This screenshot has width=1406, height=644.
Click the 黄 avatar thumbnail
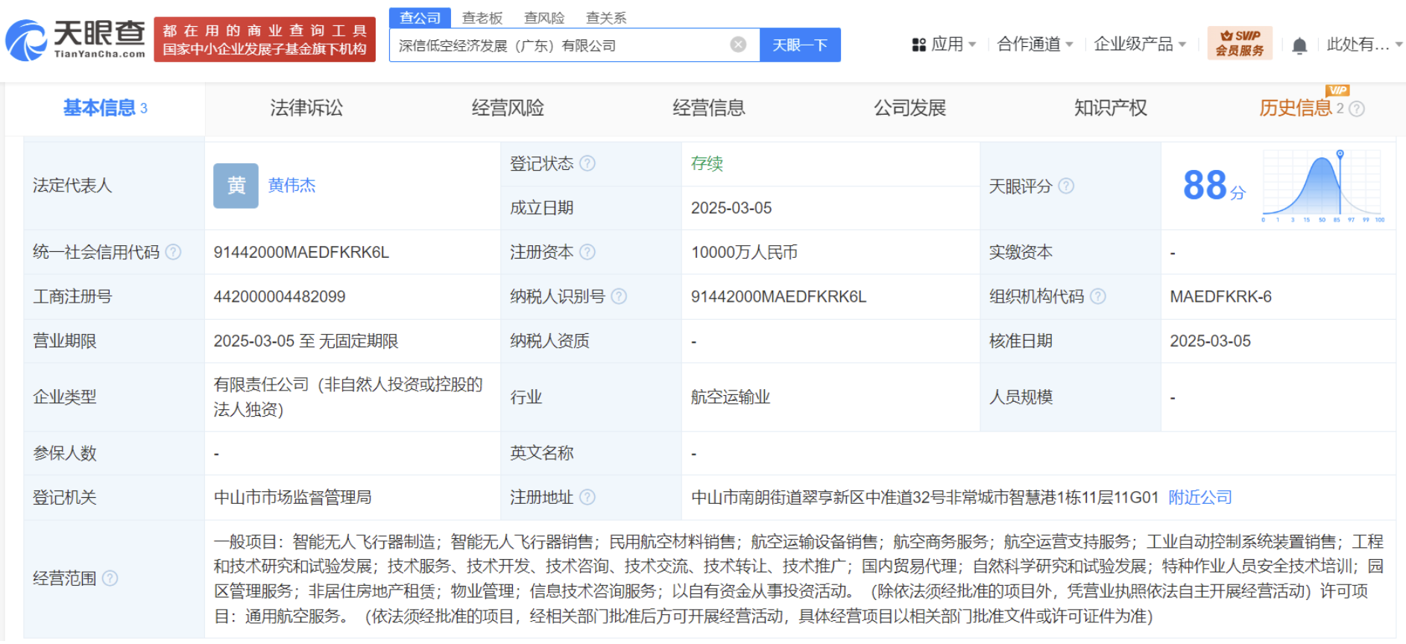point(236,186)
